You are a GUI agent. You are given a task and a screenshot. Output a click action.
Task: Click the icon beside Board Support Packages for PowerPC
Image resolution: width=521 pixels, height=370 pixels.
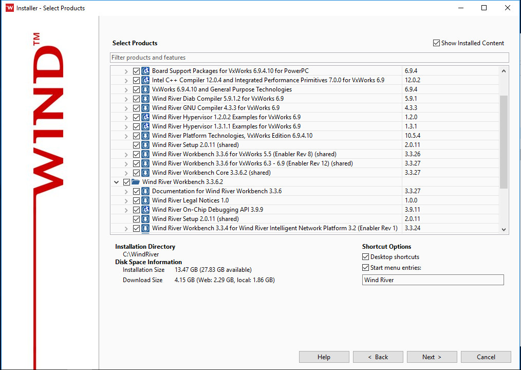(x=145, y=71)
